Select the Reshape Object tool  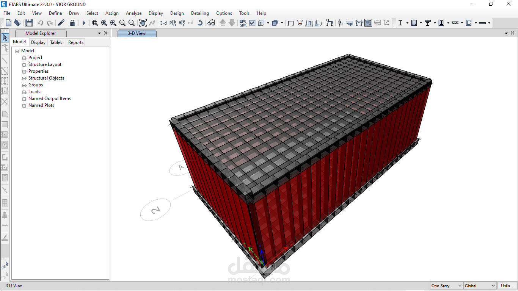tap(5, 48)
